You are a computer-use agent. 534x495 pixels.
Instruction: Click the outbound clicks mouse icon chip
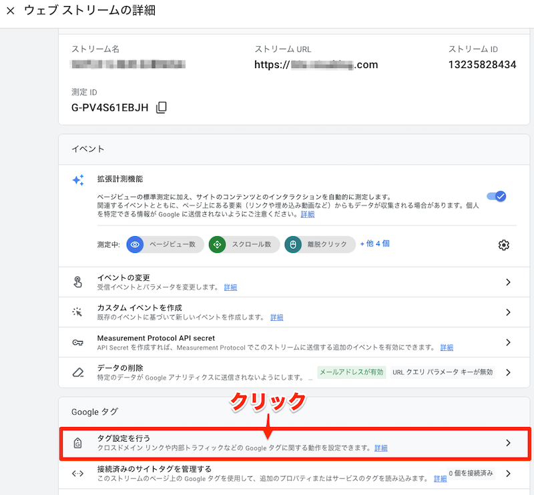[x=293, y=245]
